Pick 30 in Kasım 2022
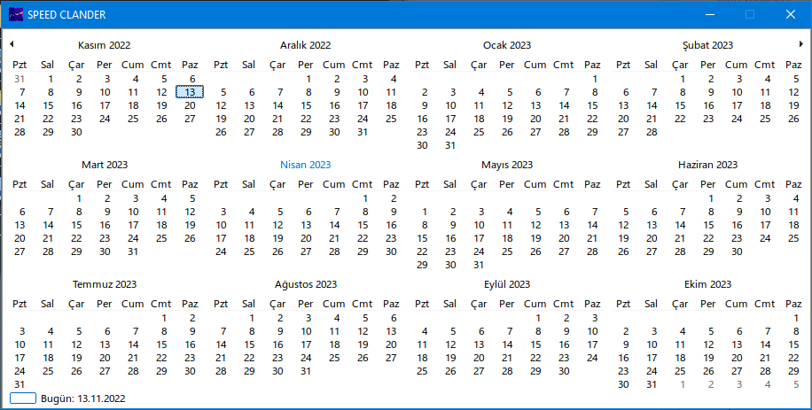This screenshot has width=812, height=410. pos(76,132)
